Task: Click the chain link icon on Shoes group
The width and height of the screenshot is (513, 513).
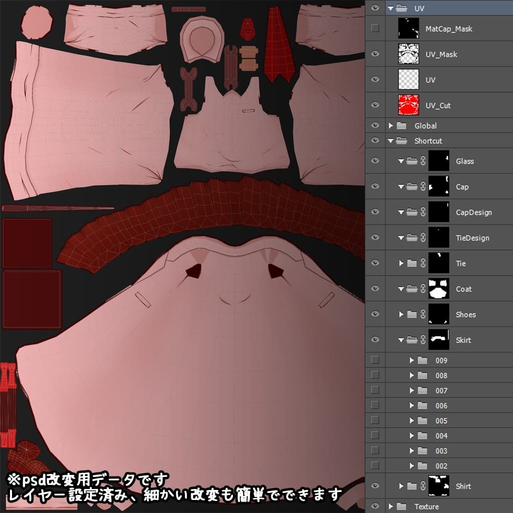Action: pos(423,315)
